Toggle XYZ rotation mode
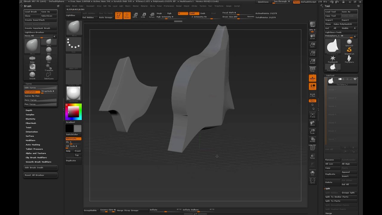 (312, 101)
